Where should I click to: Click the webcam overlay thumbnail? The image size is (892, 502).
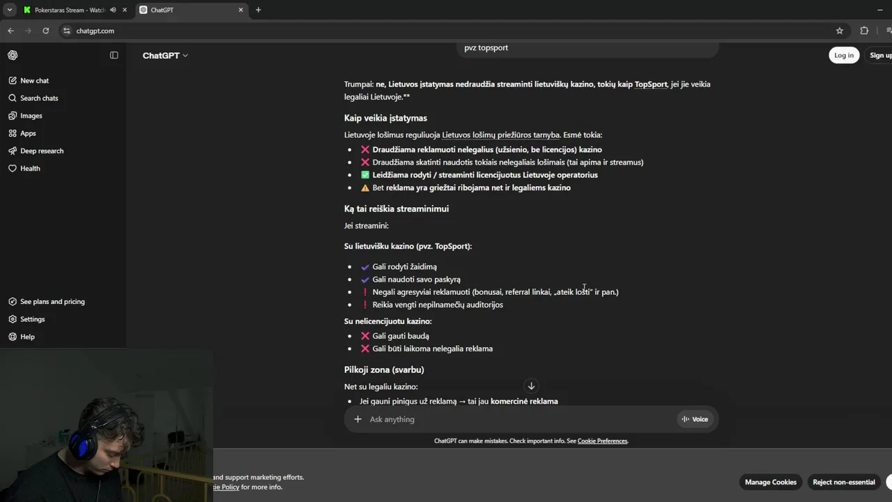pyautogui.click(x=107, y=425)
